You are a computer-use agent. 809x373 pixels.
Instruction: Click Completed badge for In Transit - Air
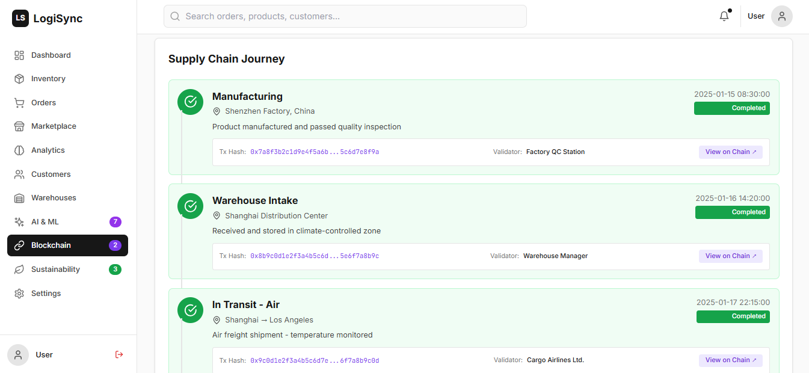click(x=733, y=316)
